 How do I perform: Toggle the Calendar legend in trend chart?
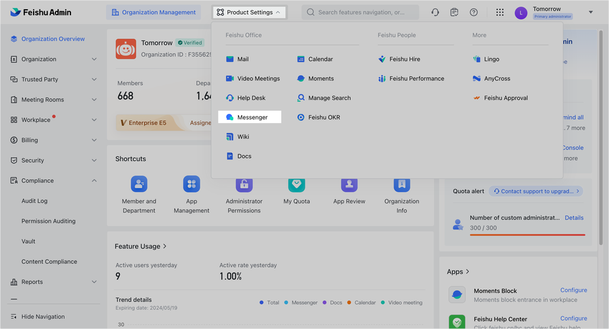pyautogui.click(x=362, y=303)
